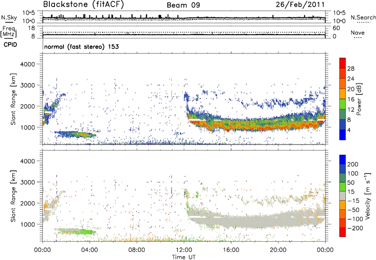Click the "18" frequency tick label

(x=31, y=28)
